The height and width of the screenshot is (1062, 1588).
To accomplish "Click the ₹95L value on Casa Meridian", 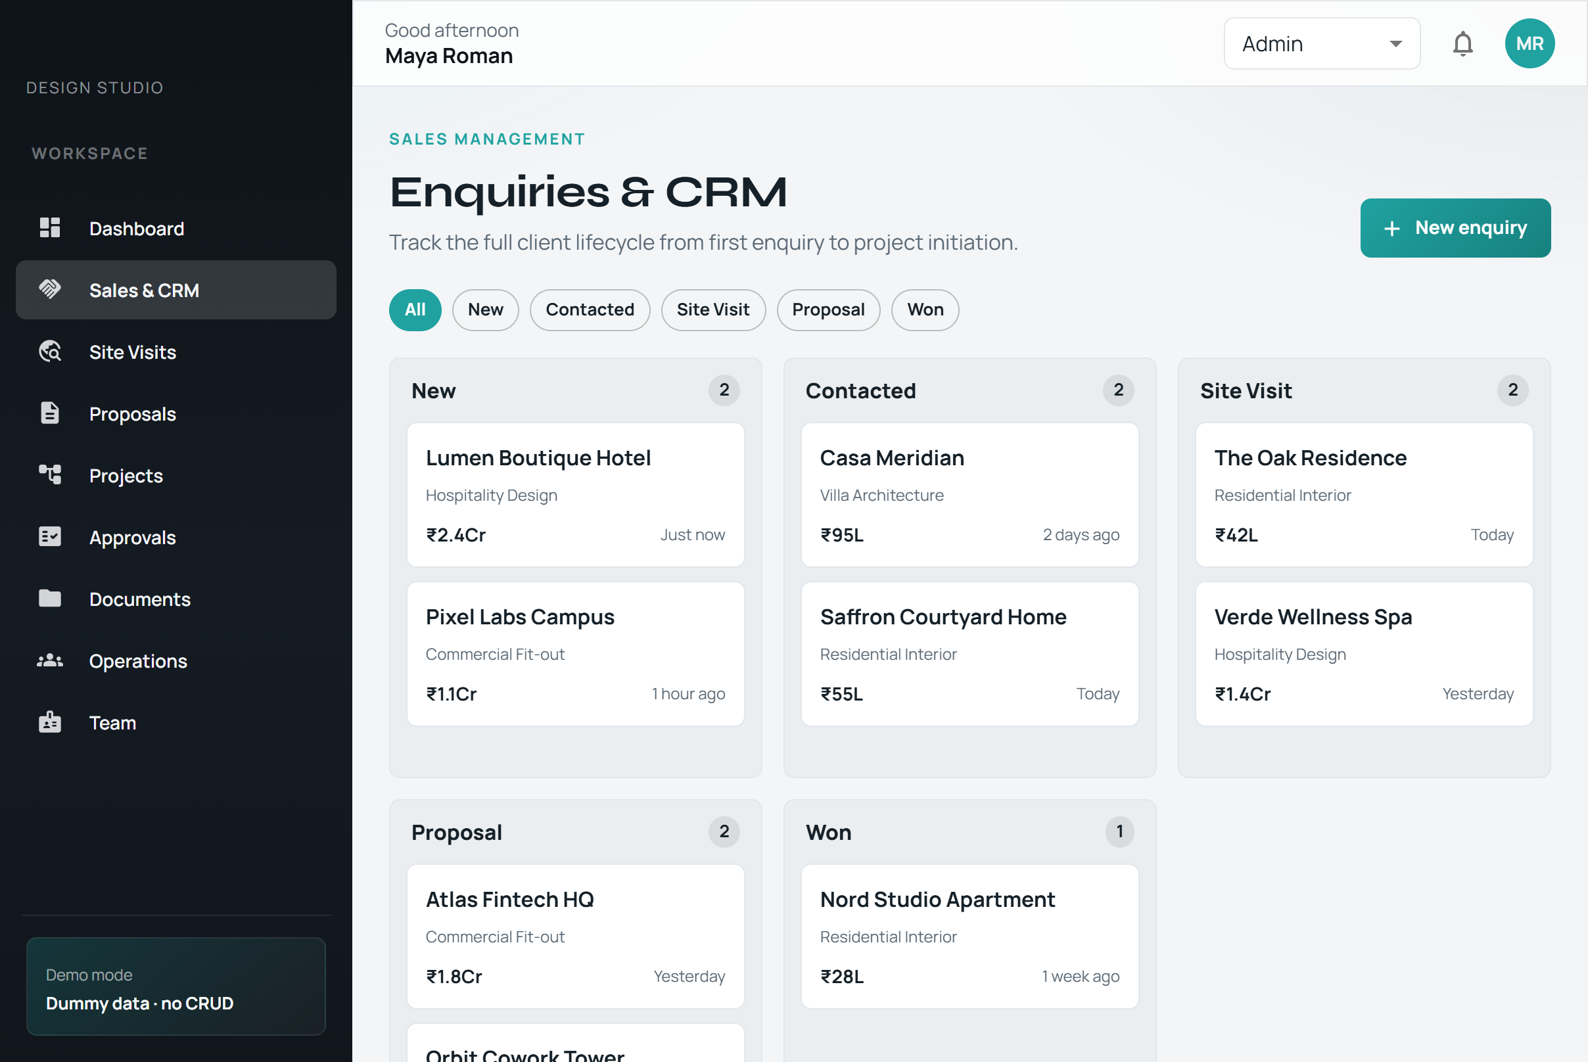I will point(842,535).
